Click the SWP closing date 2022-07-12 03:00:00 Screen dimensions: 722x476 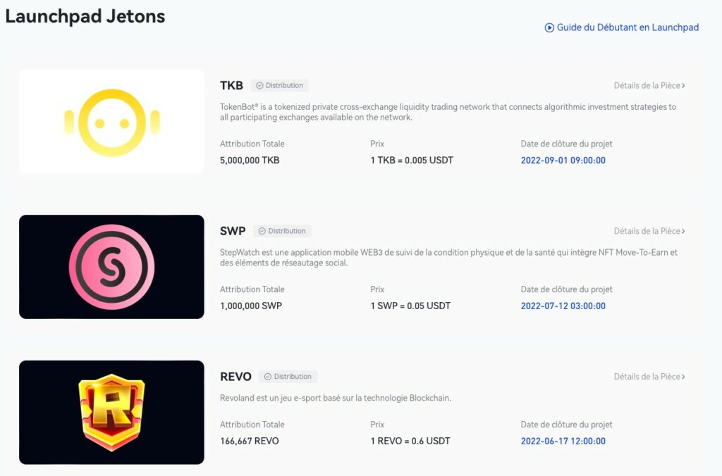click(563, 306)
